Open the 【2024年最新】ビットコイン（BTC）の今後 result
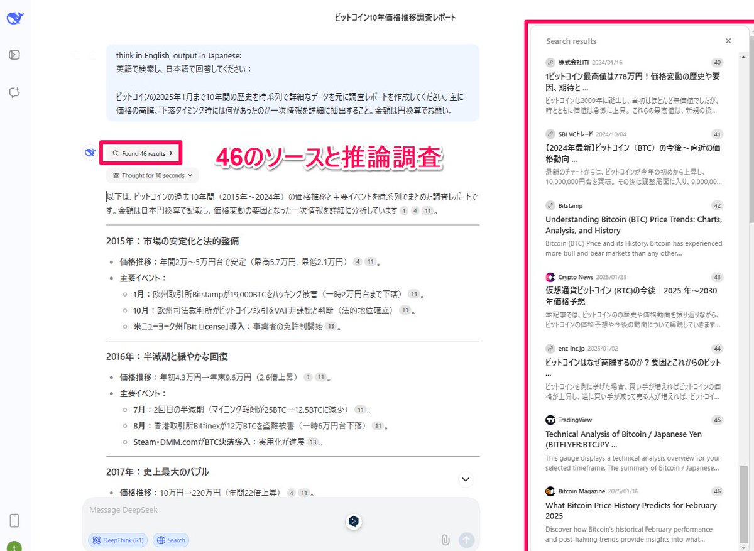 (x=633, y=153)
